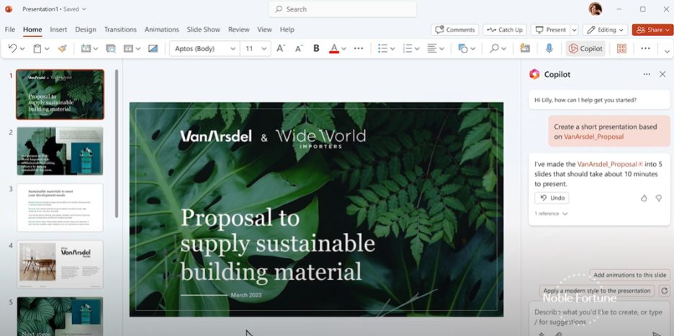This screenshot has width=674, height=336.
Task: Open New Slide dropdown arrow
Action: point(96,49)
